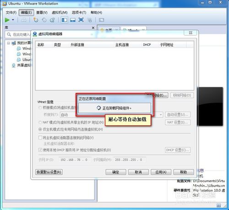Click the 子网 IP input field
This screenshot has width=229, height=210.
(x=75, y=160)
